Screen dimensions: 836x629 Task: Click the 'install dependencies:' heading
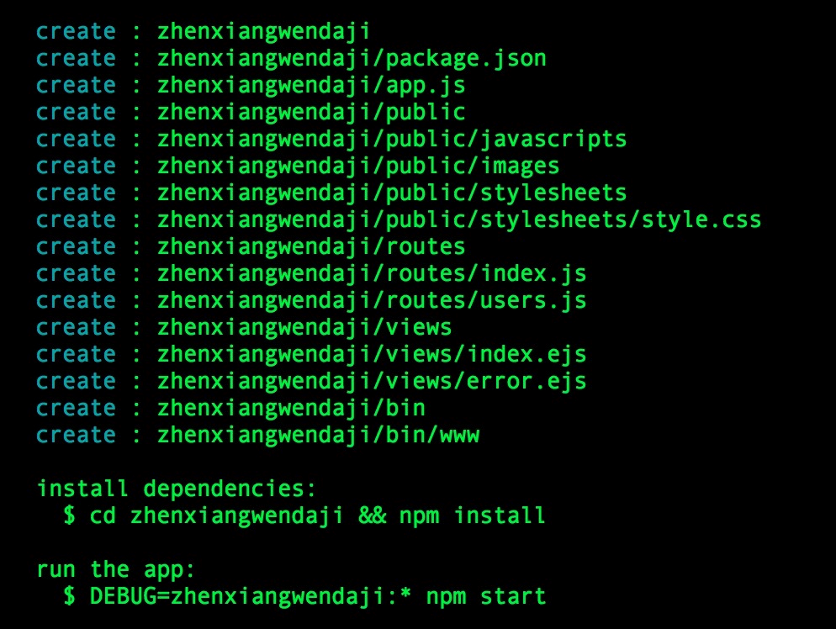(x=177, y=489)
